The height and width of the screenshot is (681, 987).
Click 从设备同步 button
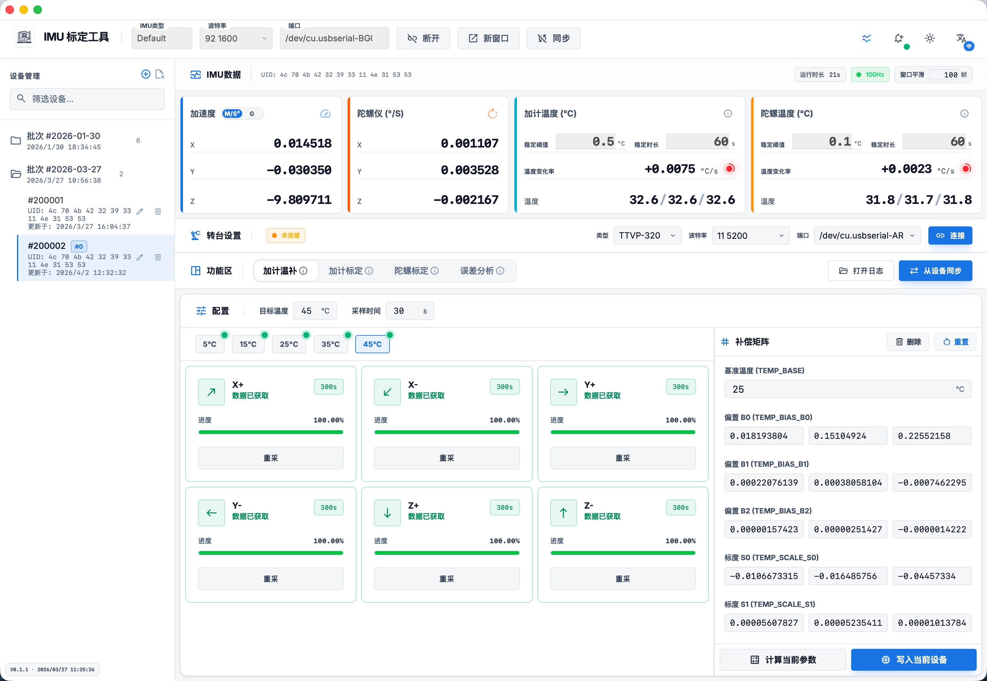tap(935, 271)
